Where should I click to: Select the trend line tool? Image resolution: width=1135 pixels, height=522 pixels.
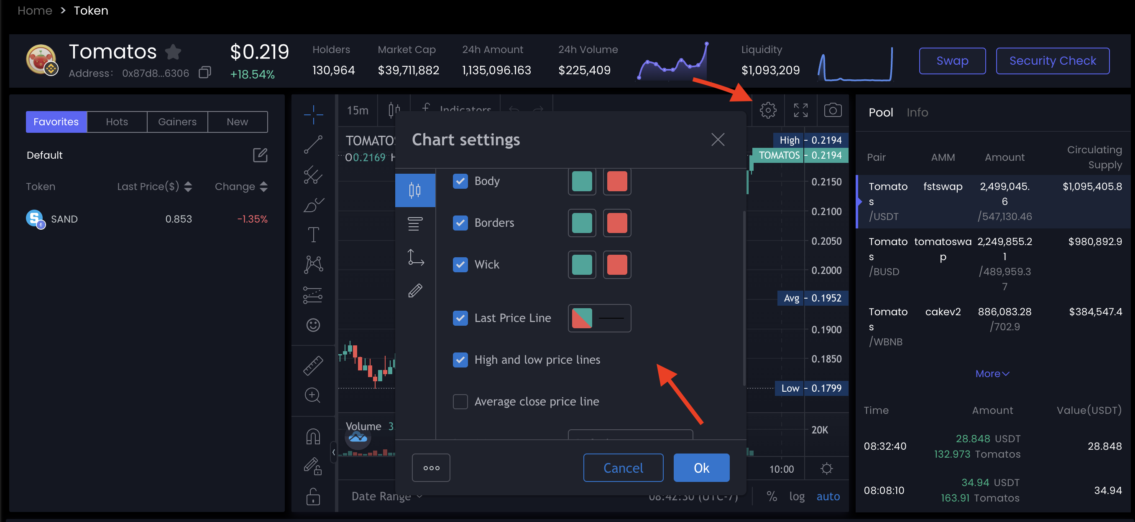pyautogui.click(x=313, y=144)
